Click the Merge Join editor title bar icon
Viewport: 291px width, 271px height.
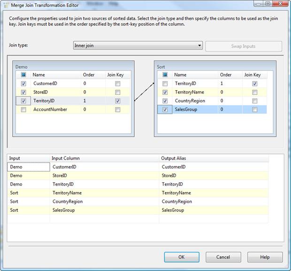click(6, 5)
